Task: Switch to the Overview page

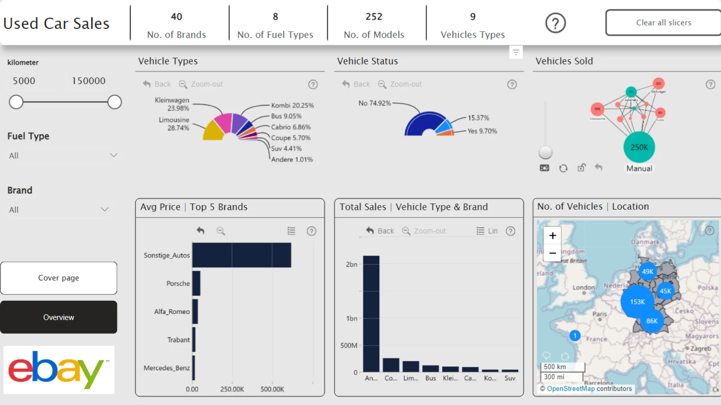Action: pos(59,317)
